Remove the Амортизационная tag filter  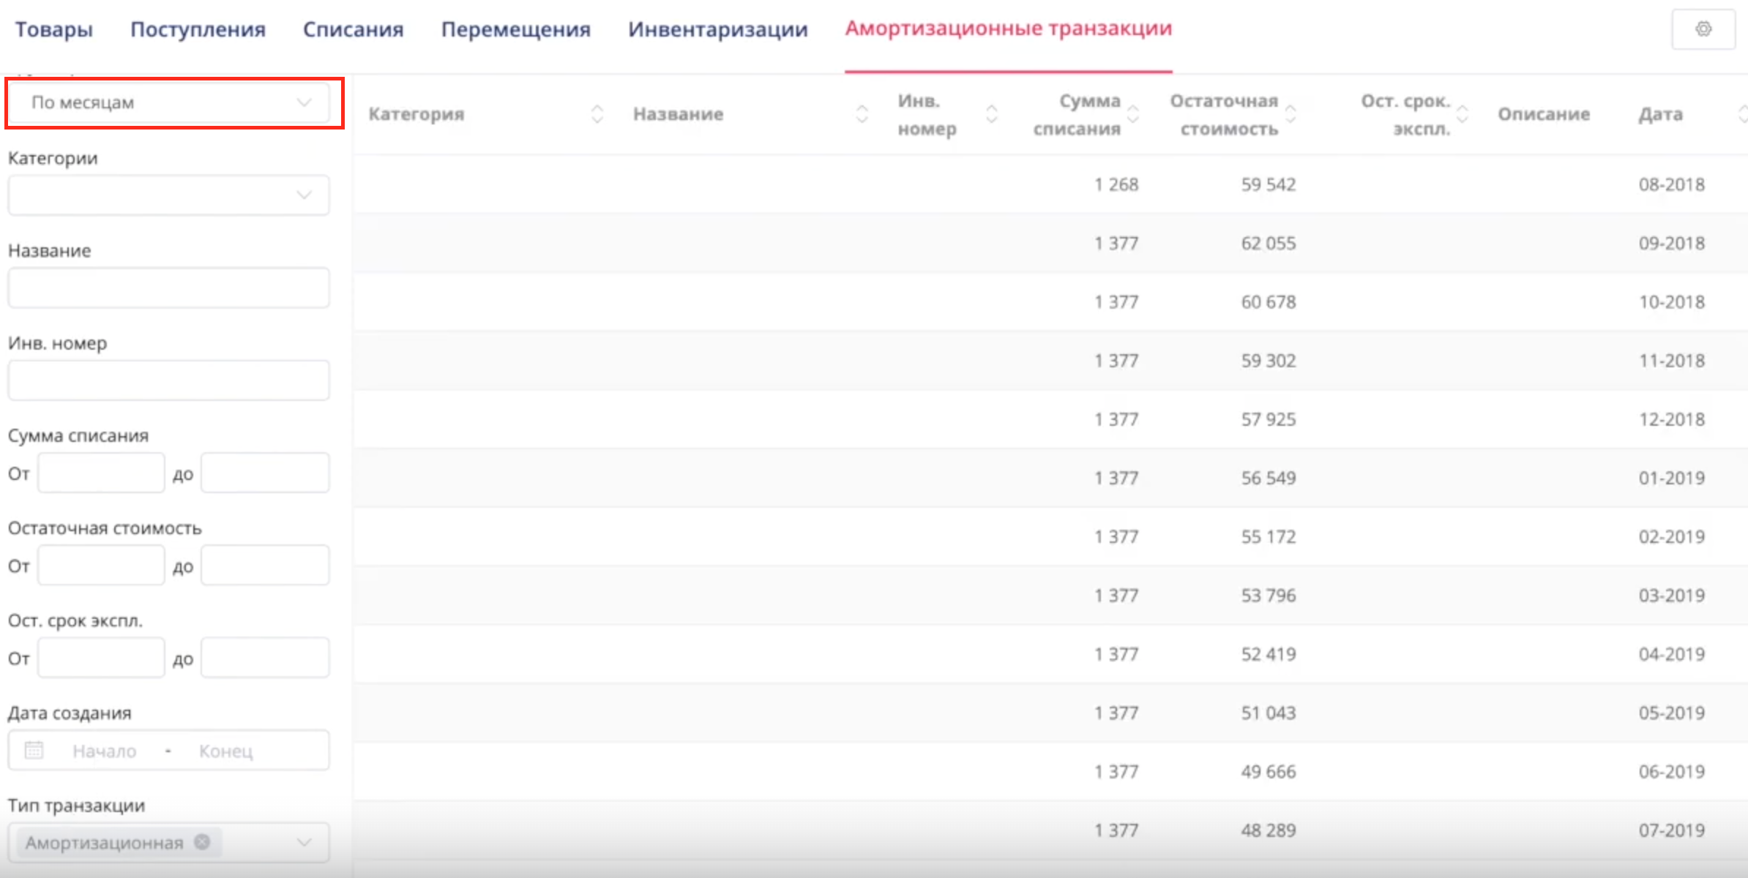point(202,842)
